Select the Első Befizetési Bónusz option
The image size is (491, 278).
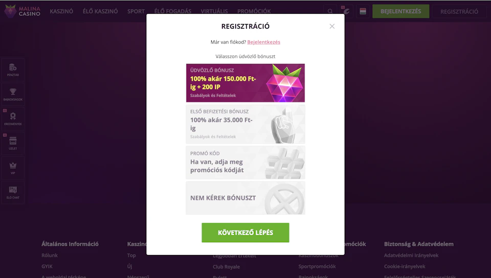245,124
